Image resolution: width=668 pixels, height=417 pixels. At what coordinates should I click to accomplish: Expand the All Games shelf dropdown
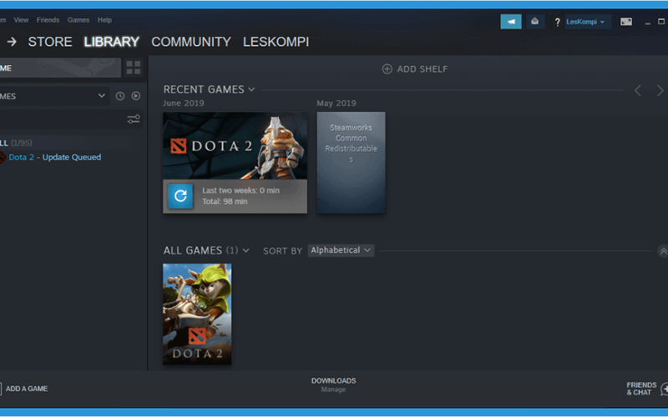click(x=245, y=251)
